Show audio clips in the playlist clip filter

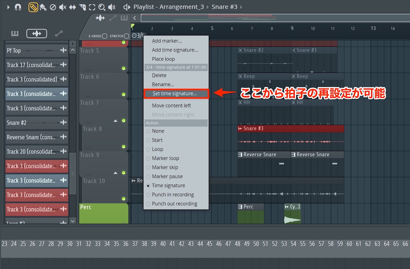point(100,18)
